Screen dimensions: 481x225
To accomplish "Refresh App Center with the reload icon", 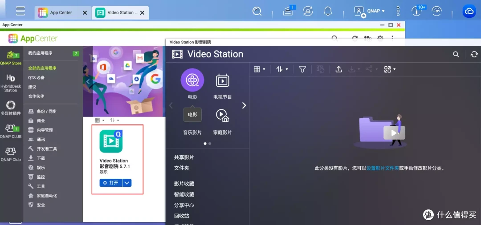I will coord(355,38).
